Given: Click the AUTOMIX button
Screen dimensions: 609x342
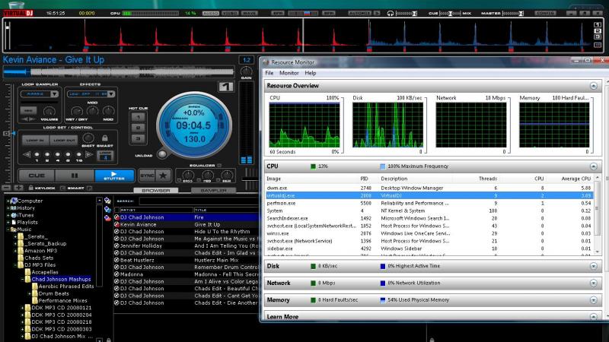Looking at the screenshot, I should (x=359, y=13).
